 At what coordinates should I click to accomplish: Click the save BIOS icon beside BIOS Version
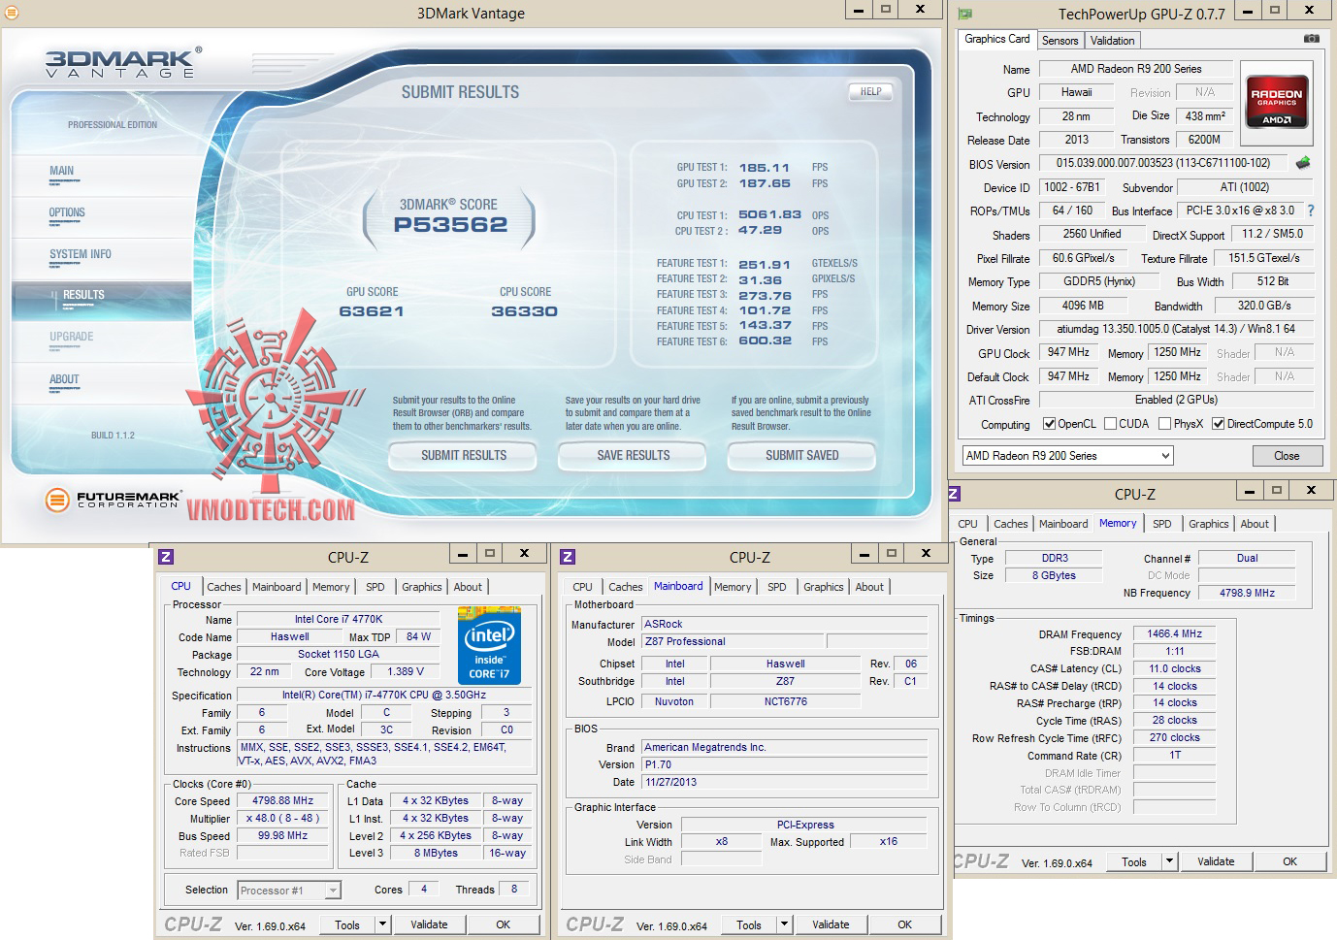[1303, 163]
